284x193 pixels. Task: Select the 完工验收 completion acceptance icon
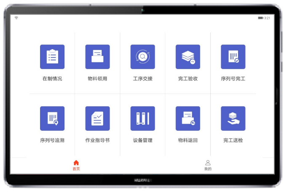tap(188, 57)
